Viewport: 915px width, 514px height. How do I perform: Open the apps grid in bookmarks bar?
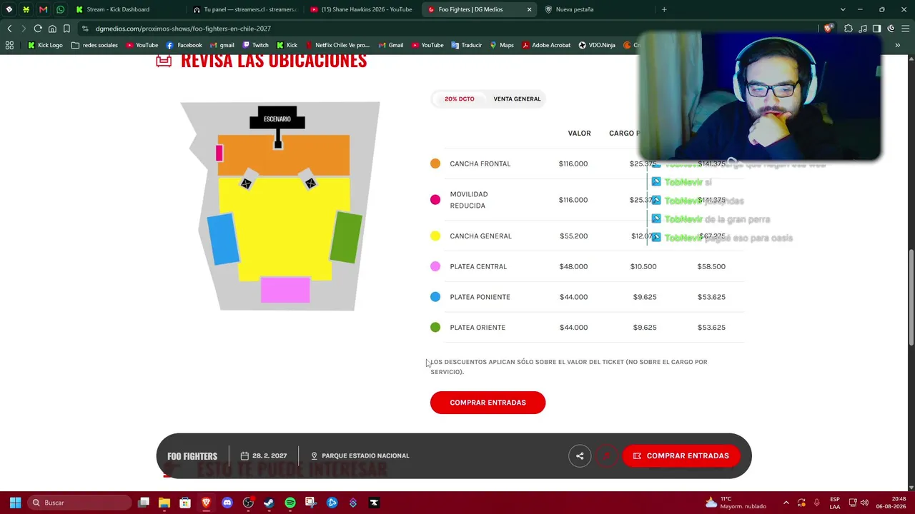9,45
